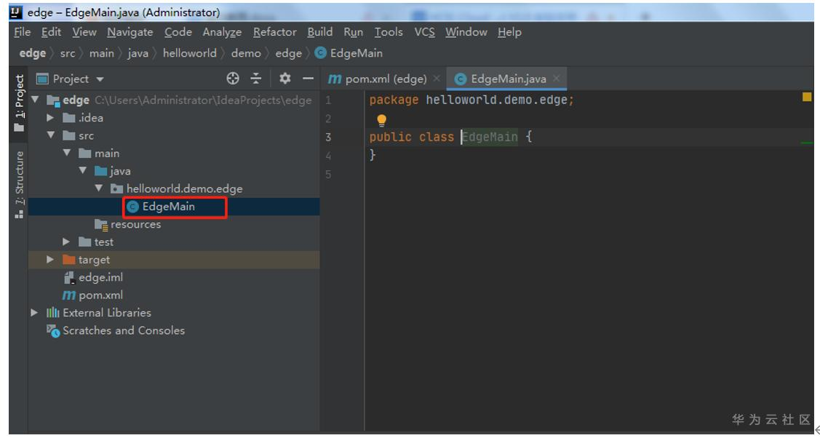Click the edge.iml file icon
Viewport: 820px width, 438px height.
point(69,277)
